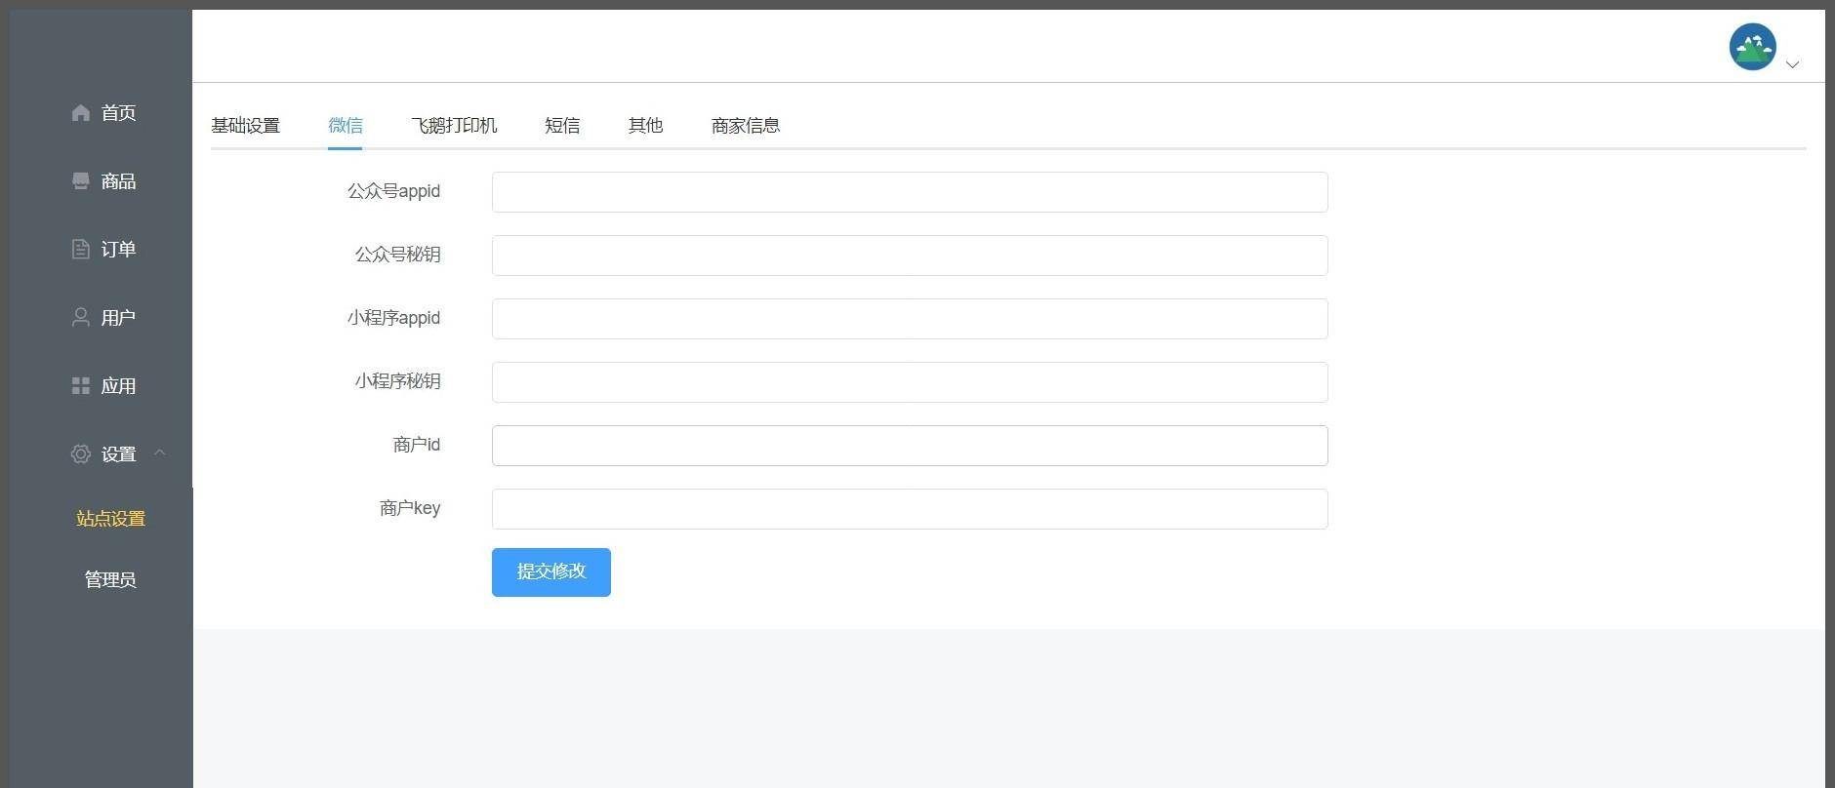Expand the dropdown arrow next to avatar
This screenshot has width=1835, height=788.
pos(1792,64)
